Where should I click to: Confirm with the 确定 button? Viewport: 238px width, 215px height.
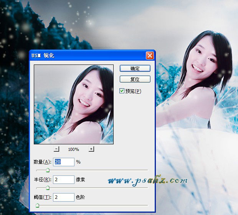tap(135, 68)
